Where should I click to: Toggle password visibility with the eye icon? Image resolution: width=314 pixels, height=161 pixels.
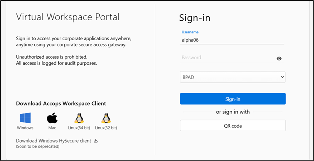click(x=279, y=59)
